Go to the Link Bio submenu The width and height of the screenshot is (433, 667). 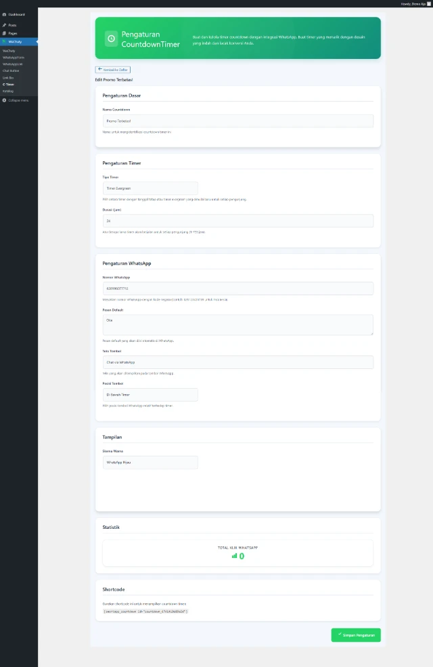pyautogui.click(x=8, y=78)
